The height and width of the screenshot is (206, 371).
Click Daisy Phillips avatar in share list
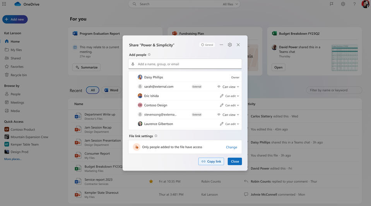[x=140, y=77]
